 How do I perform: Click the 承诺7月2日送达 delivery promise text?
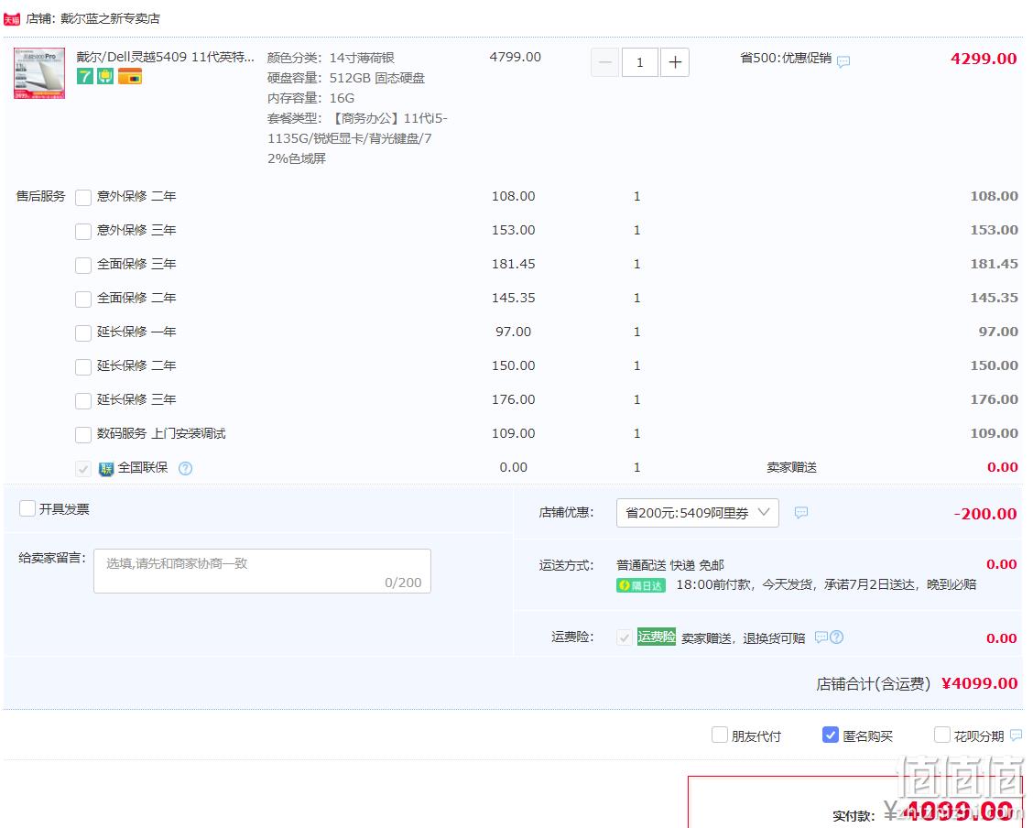coord(870,585)
